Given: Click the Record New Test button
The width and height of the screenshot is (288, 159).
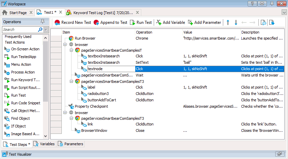Looking at the screenshot, I should [73, 22].
